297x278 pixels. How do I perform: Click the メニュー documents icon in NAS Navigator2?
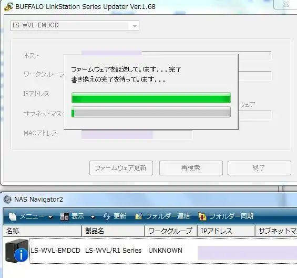[13, 216]
